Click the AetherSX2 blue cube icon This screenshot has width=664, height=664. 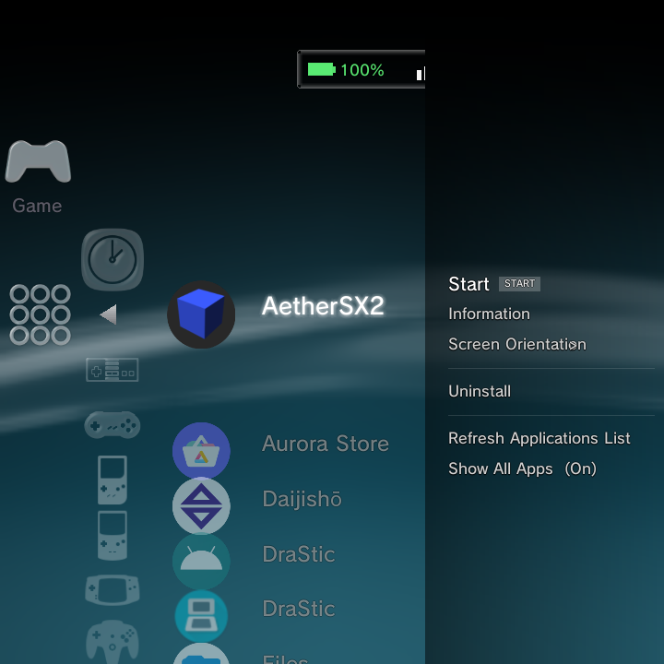[x=201, y=314]
